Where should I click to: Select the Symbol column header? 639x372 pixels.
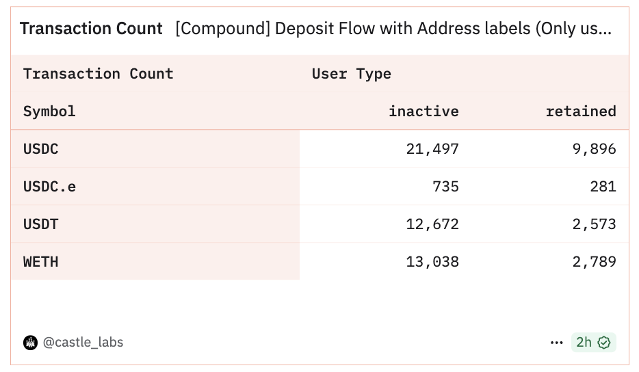pyautogui.click(x=49, y=111)
